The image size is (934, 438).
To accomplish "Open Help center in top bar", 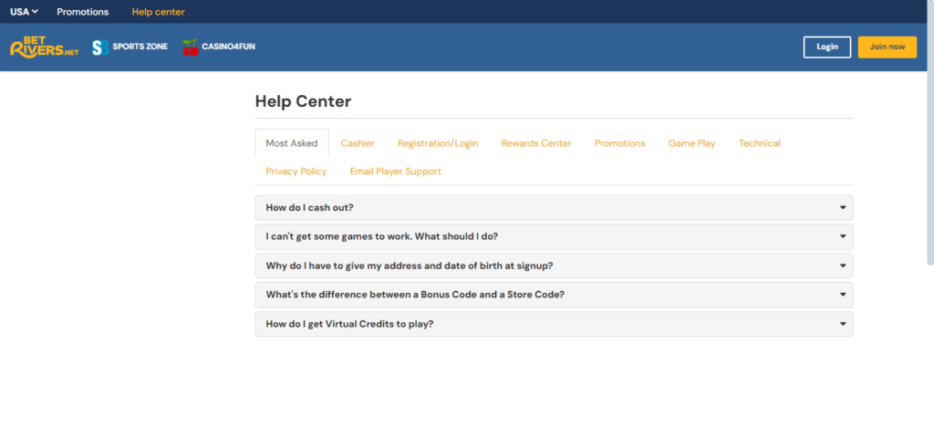I will (159, 12).
